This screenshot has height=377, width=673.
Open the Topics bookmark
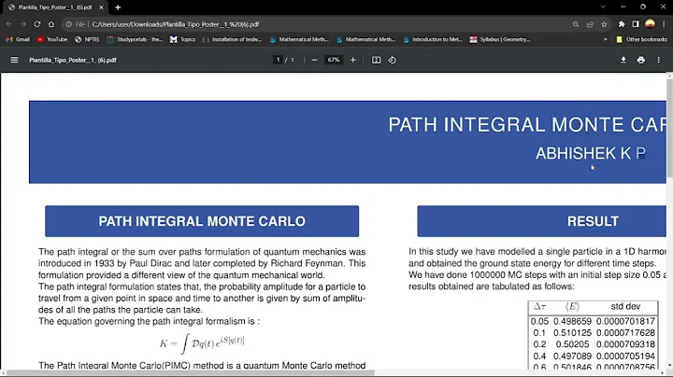(x=183, y=39)
